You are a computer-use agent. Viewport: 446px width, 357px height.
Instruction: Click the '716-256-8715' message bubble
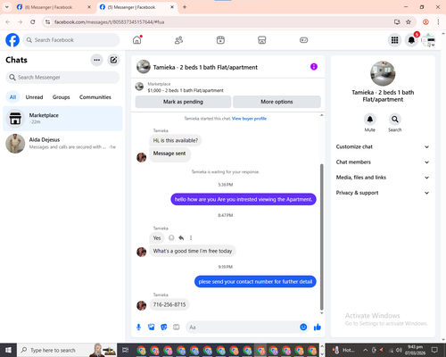pyautogui.click(x=169, y=304)
